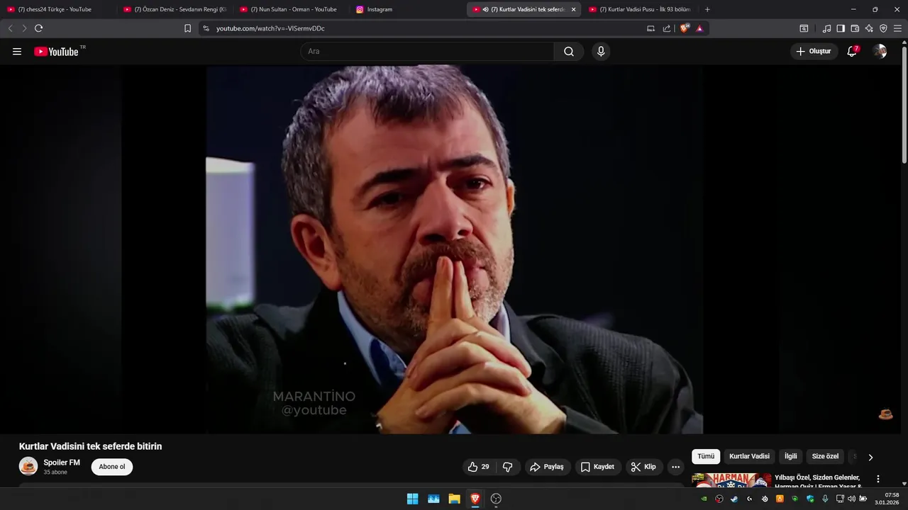This screenshot has height=510, width=908.
Task: Open Steam icon in system tray
Action: point(734,499)
